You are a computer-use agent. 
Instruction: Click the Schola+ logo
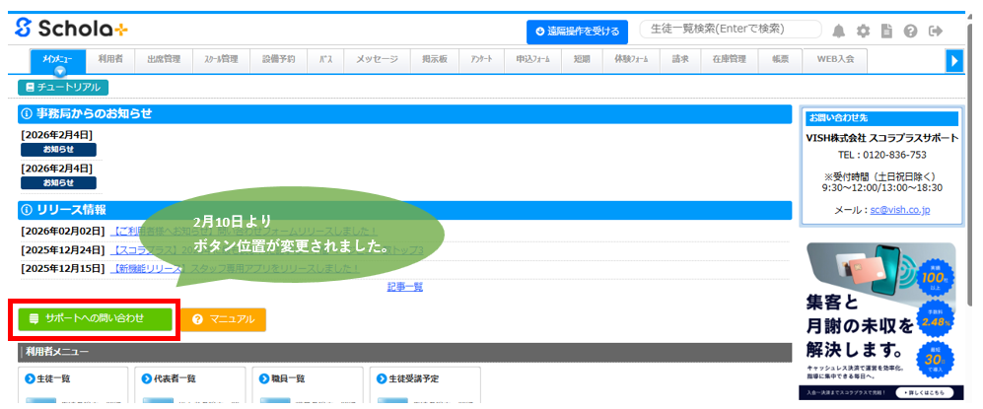tap(71, 30)
